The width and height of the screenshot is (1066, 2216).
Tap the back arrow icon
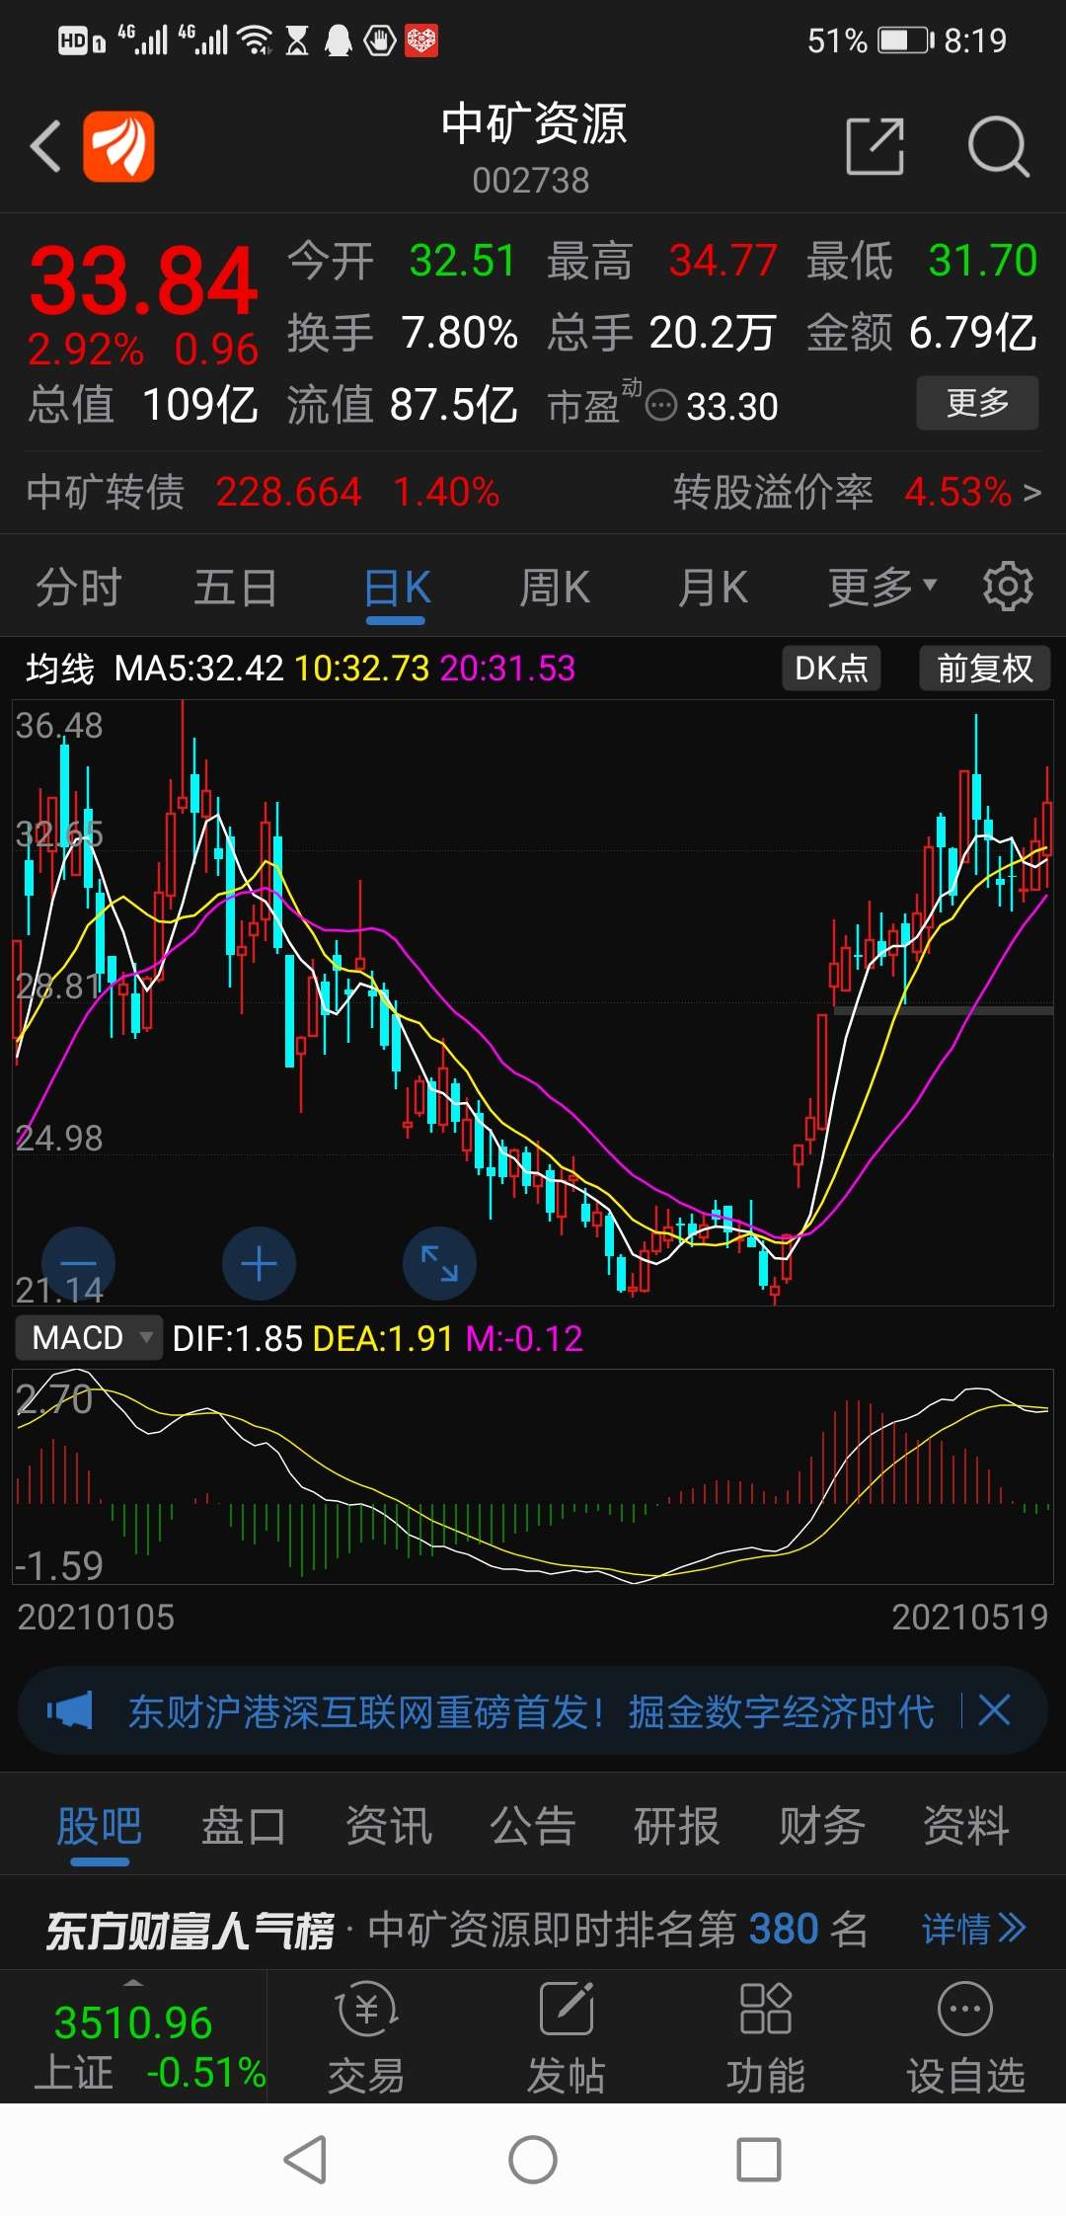point(45,146)
